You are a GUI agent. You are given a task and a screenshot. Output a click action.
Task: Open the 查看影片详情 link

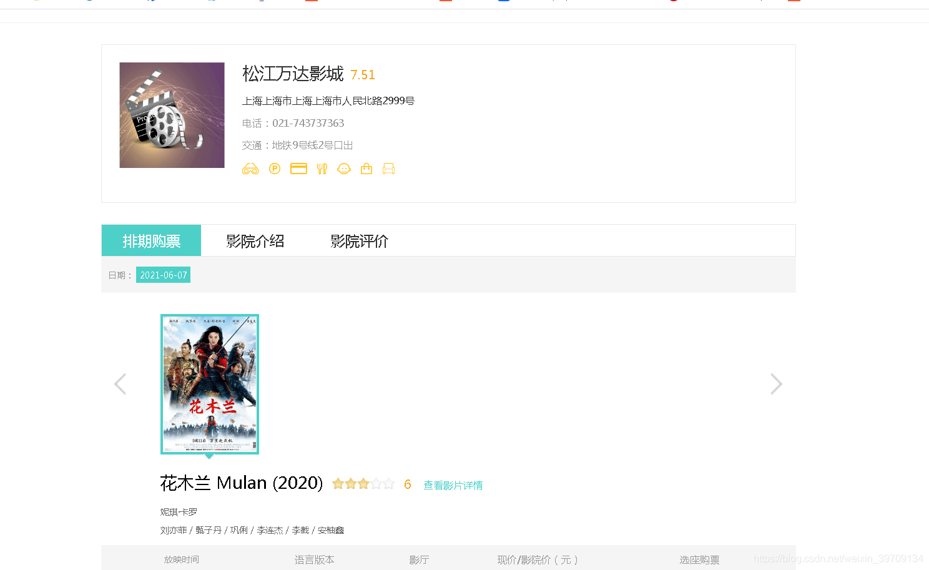(x=453, y=485)
